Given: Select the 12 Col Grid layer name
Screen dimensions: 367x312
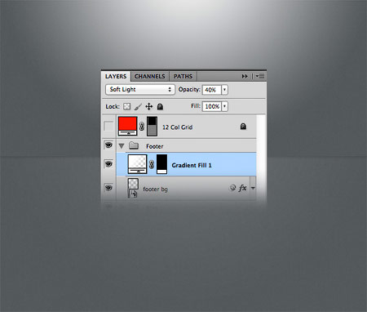Looking at the screenshot, I should (178, 127).
